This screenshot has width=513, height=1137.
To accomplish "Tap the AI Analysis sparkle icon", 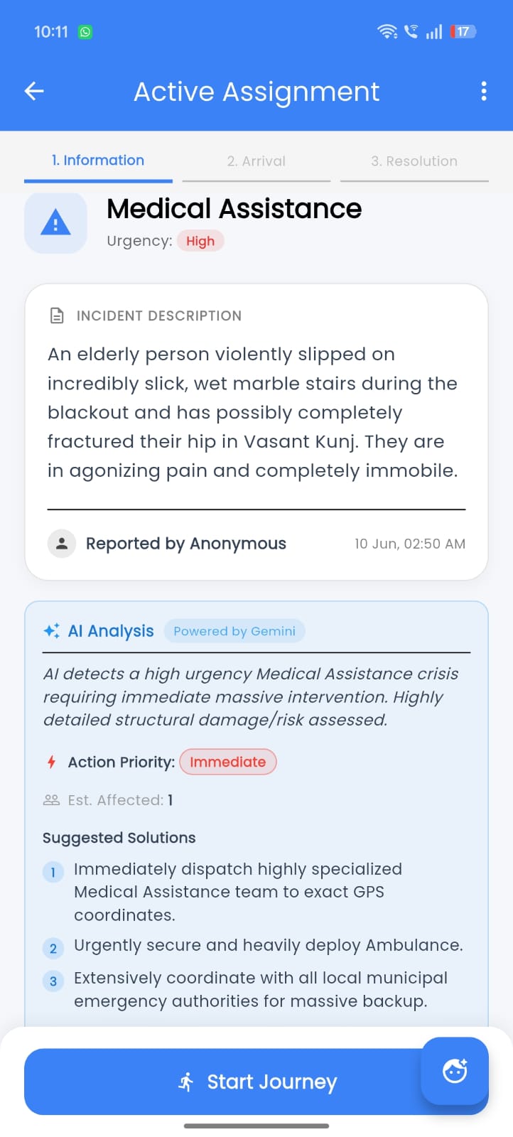I will 52,631.
